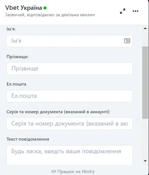Focus the Прізвище input field
Screen dimensions: 149x175
tap(69, 69)
